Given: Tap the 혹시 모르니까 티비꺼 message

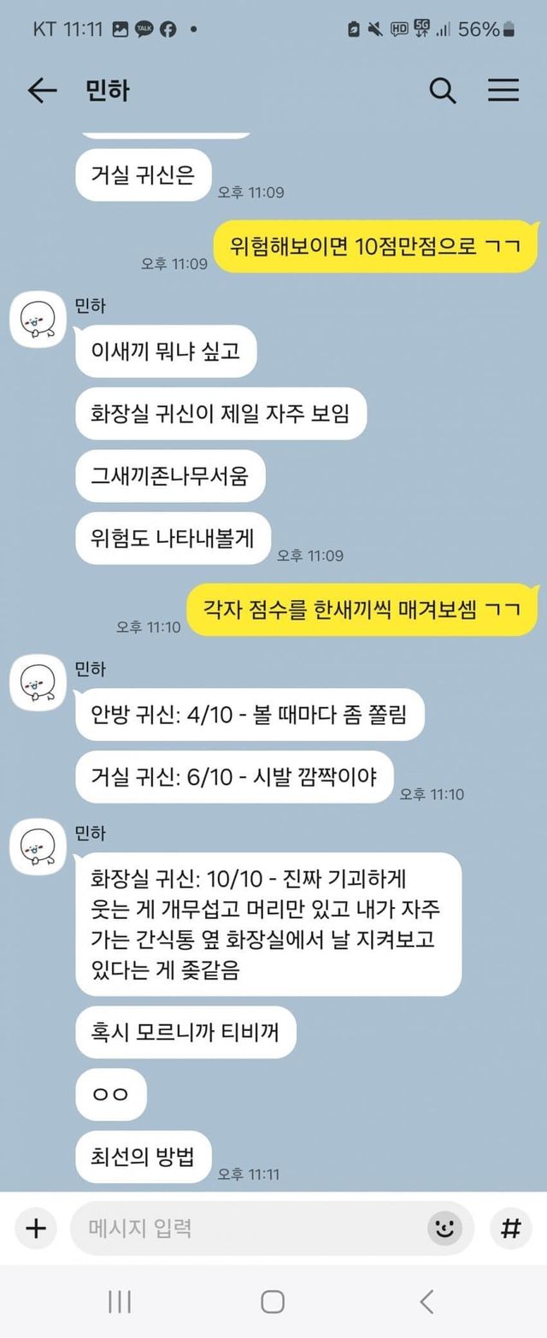Looking at the screenshot, I should click(185, 1032).
